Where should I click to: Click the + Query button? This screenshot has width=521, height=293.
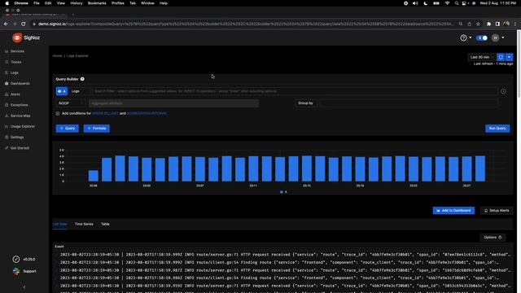click(67, 129)
